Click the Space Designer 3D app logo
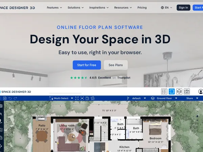The width and height of the screenshot is (203, 152). coord(16,92)
